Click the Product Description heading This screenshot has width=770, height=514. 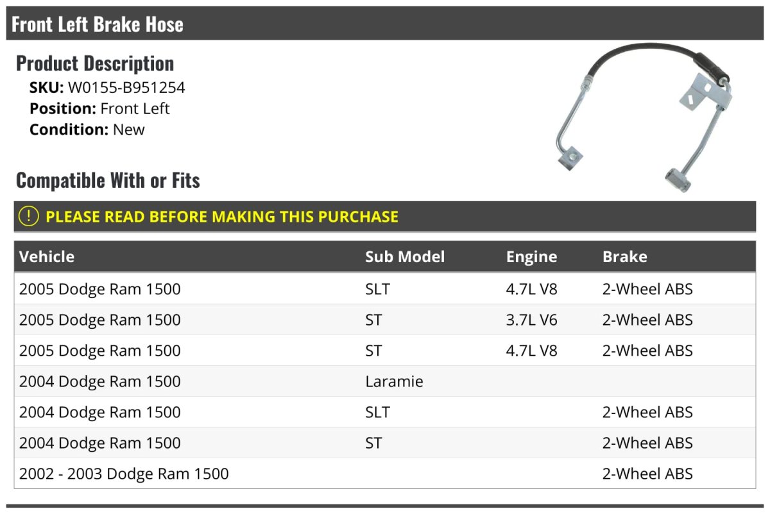point(95,63)
